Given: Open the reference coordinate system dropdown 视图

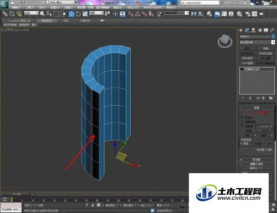Looking at the screenshot, I should (x=96, y=13).
